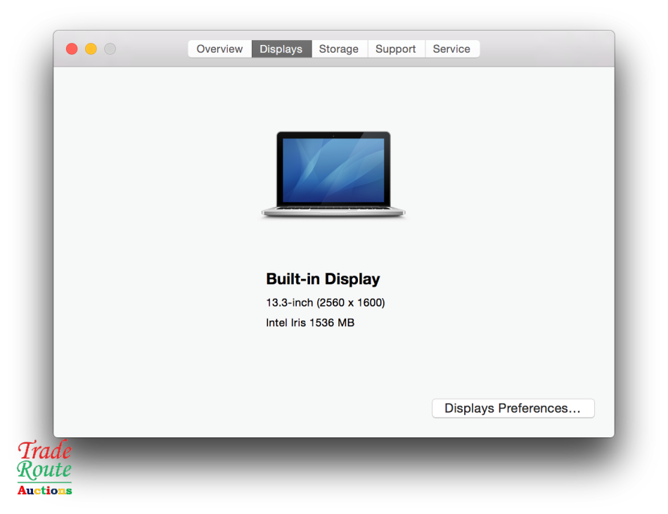Keep the Displays tab selected by clicking it
This screenshot has width=668, height=514.
coord(281,49)
